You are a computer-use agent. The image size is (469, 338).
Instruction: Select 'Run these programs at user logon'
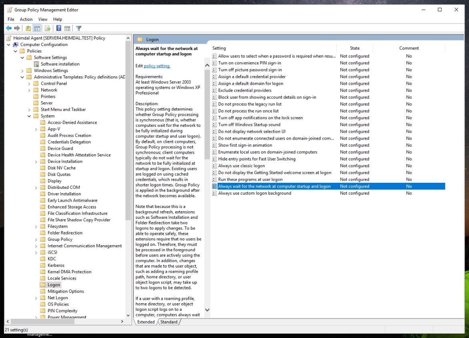250,180
